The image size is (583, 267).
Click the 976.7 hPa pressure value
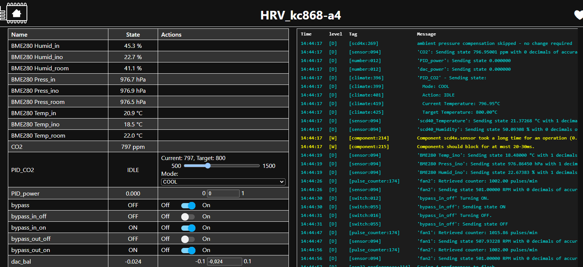point(133,79)
